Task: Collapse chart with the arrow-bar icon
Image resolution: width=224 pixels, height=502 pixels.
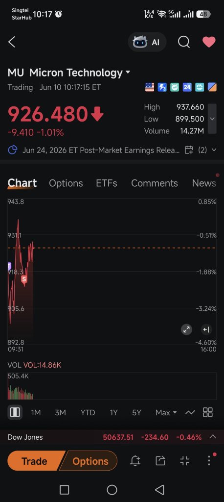Action: 206,329
